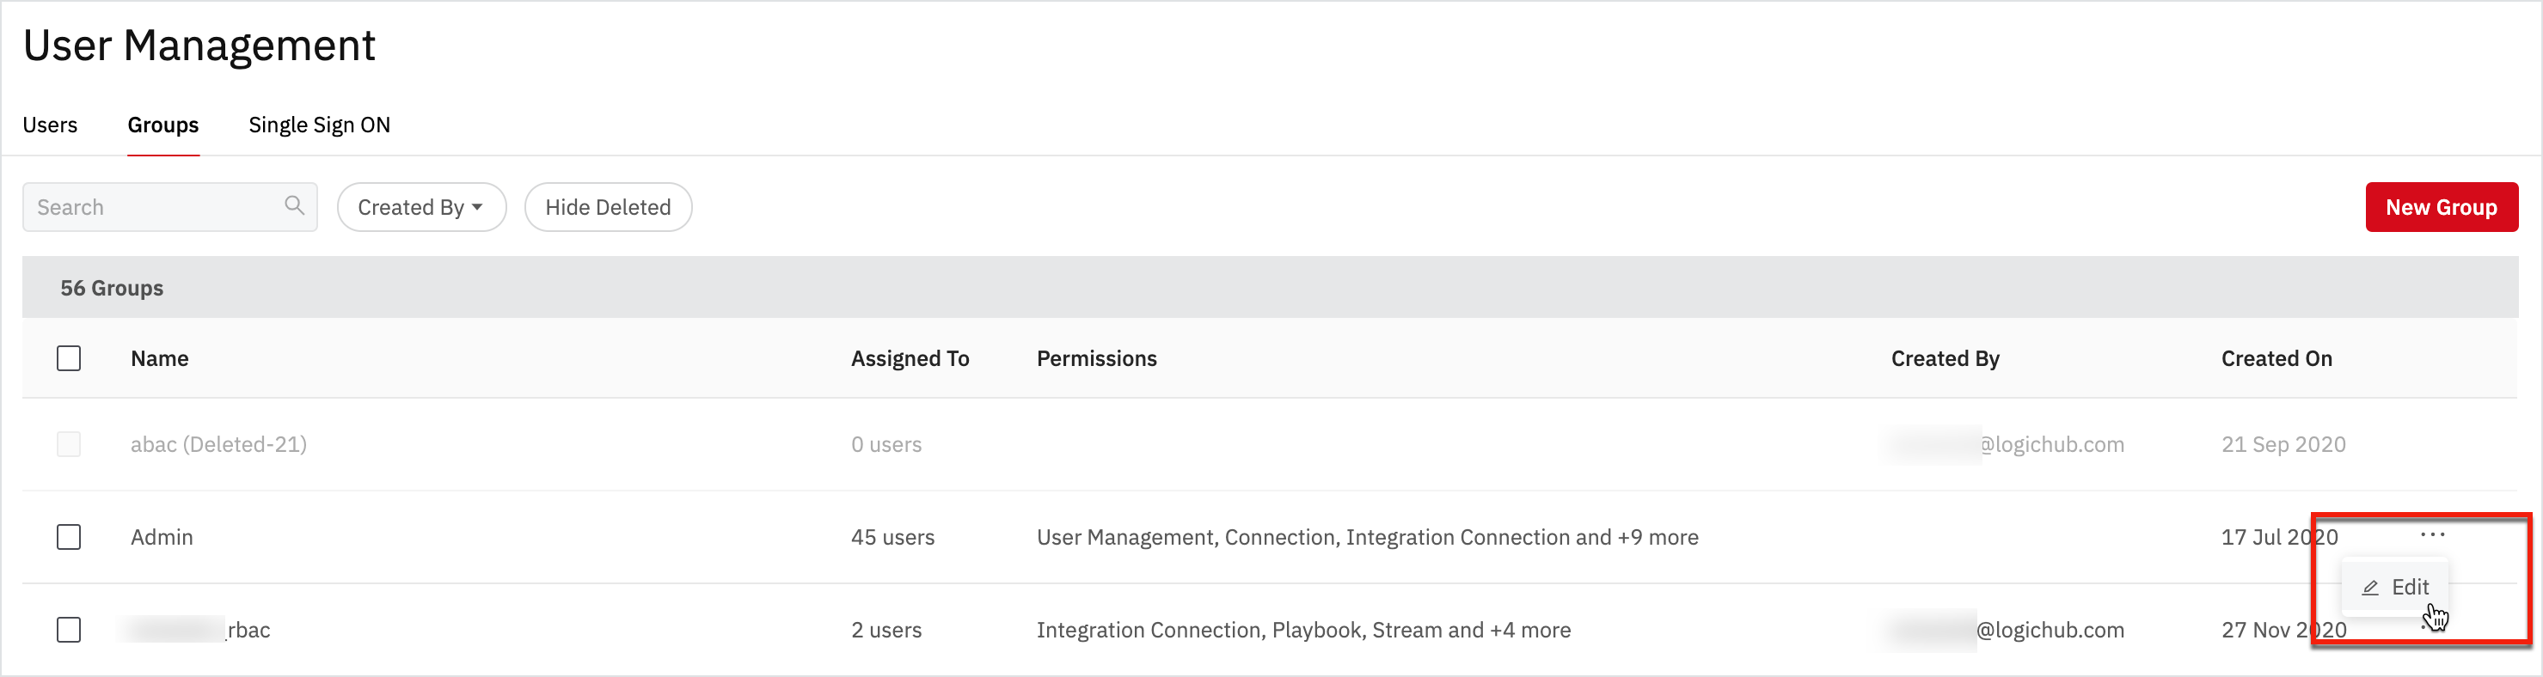Check the Admin group checkbox

pyautogui.click(x=69, y=537)
